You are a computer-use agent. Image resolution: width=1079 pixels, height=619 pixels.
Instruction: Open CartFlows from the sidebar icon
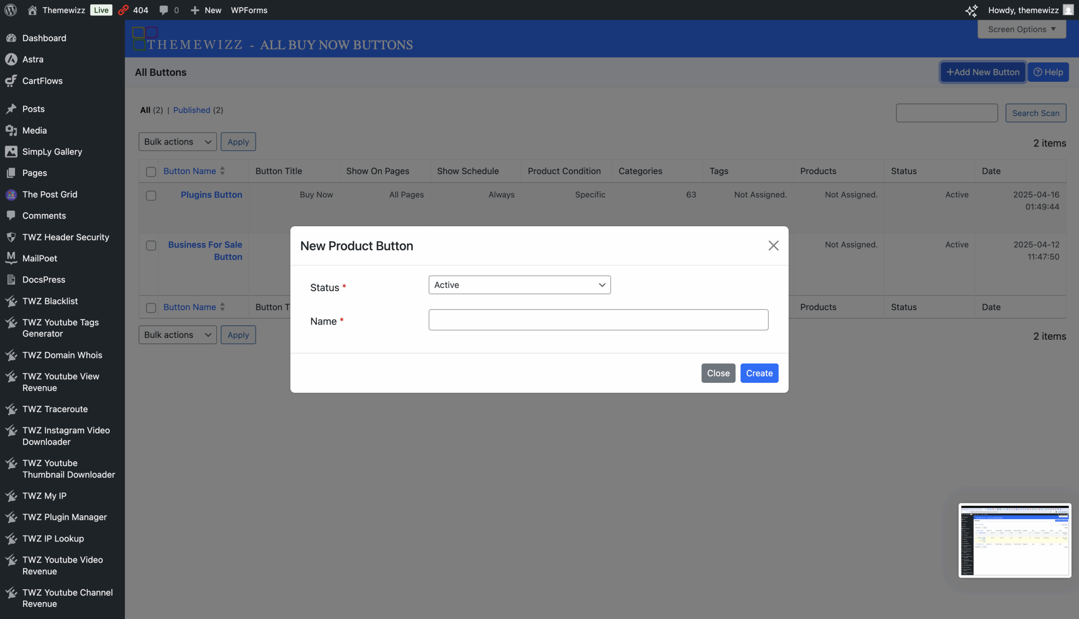[11, 81]
